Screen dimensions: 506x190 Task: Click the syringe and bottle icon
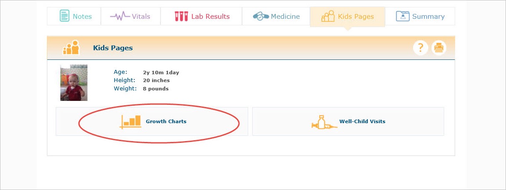point(324,122)
